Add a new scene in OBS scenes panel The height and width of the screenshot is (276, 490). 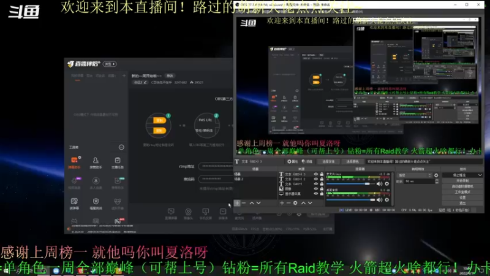(x=237, y=203)
